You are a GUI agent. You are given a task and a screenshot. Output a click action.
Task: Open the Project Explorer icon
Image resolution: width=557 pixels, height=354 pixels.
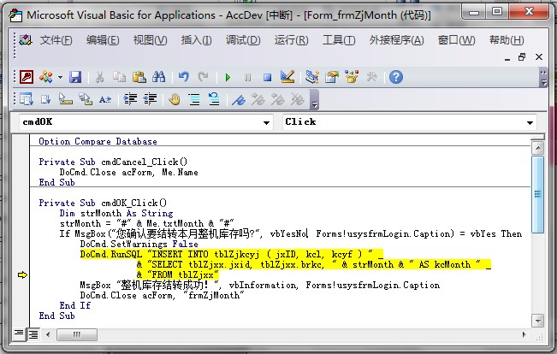pos(312,77)
